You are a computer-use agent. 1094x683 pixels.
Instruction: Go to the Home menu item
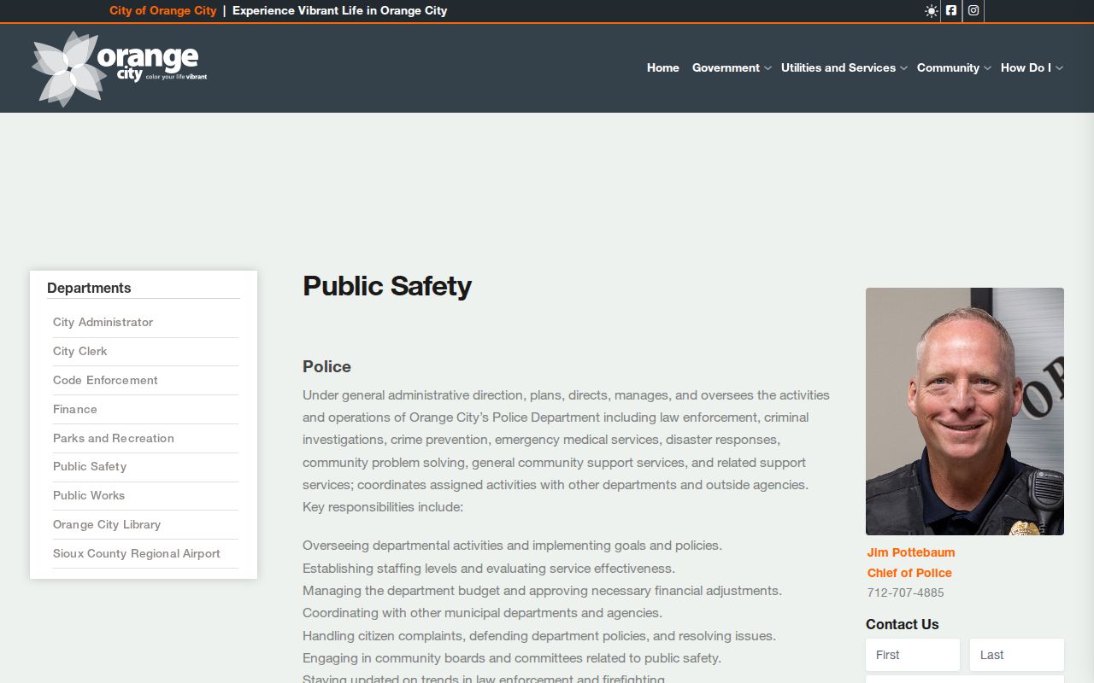click(x=663, y=67)
